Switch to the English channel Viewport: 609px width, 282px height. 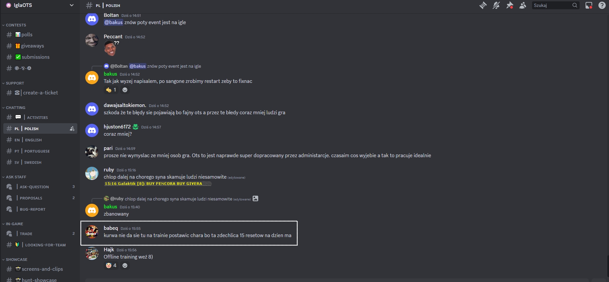(33, 140)
